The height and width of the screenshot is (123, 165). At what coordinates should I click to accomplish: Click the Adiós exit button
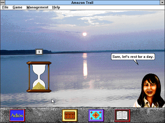tap(17, 116)
